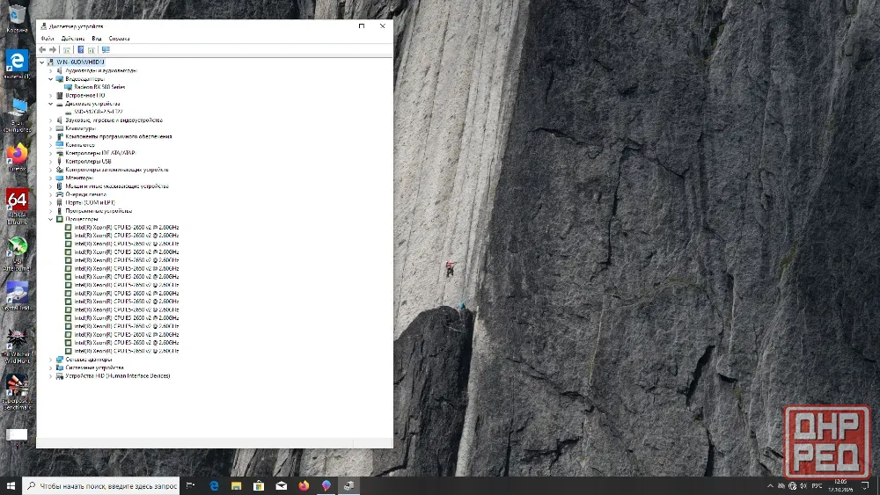Image resolution: width=880 pixels, height=495 pixels.
Task: Collapse the Видеоадаптеры category
Action: pyautogui.click(x=50, y=79)
